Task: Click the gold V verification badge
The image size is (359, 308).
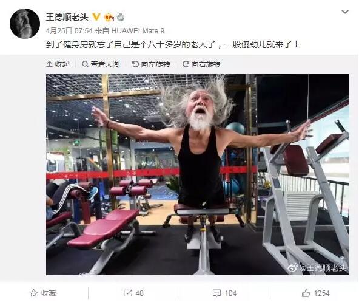Action: (96, 17)
